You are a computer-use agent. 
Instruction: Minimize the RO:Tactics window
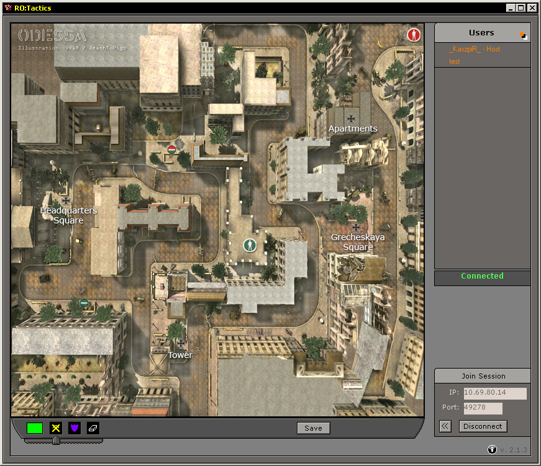pos(511,8)
